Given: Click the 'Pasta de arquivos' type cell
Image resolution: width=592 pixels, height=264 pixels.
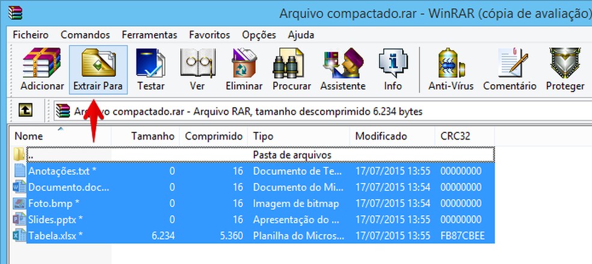Looking at the screenshot, I should (x=292, y=155).
